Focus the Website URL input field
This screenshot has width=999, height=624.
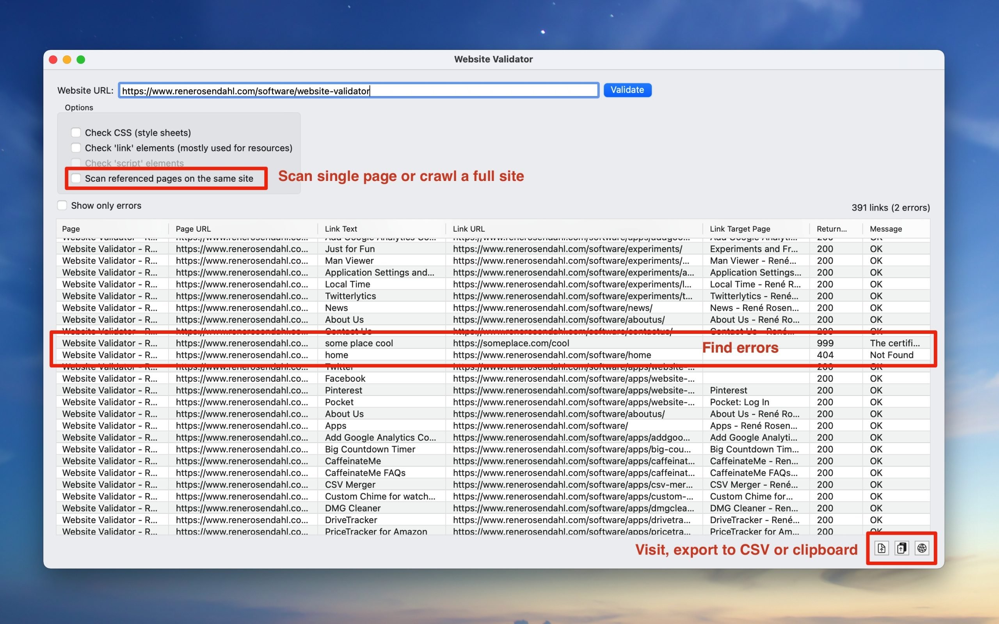tap(358, 90)
